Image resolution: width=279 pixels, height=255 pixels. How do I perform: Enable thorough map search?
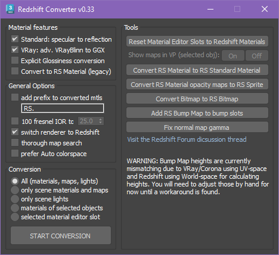pos(15,143)
